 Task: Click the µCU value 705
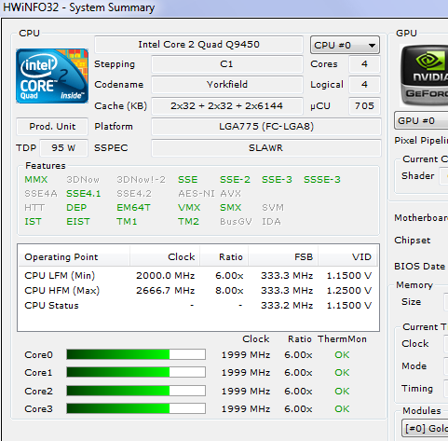(x=364, y=106)
